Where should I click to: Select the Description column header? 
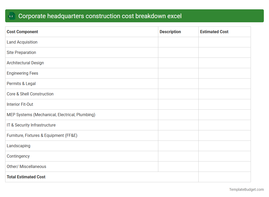click(170, 32)
